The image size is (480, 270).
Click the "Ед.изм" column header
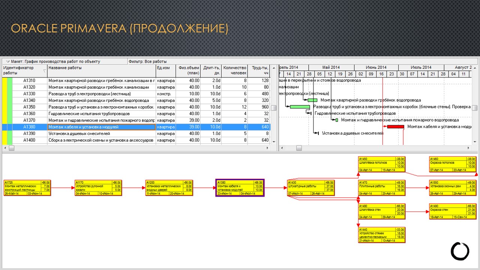click(166, 70)
